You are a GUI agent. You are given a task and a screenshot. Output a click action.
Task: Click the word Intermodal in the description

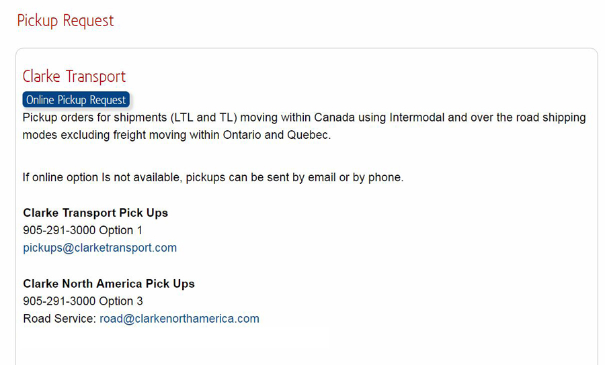[417, 117]
